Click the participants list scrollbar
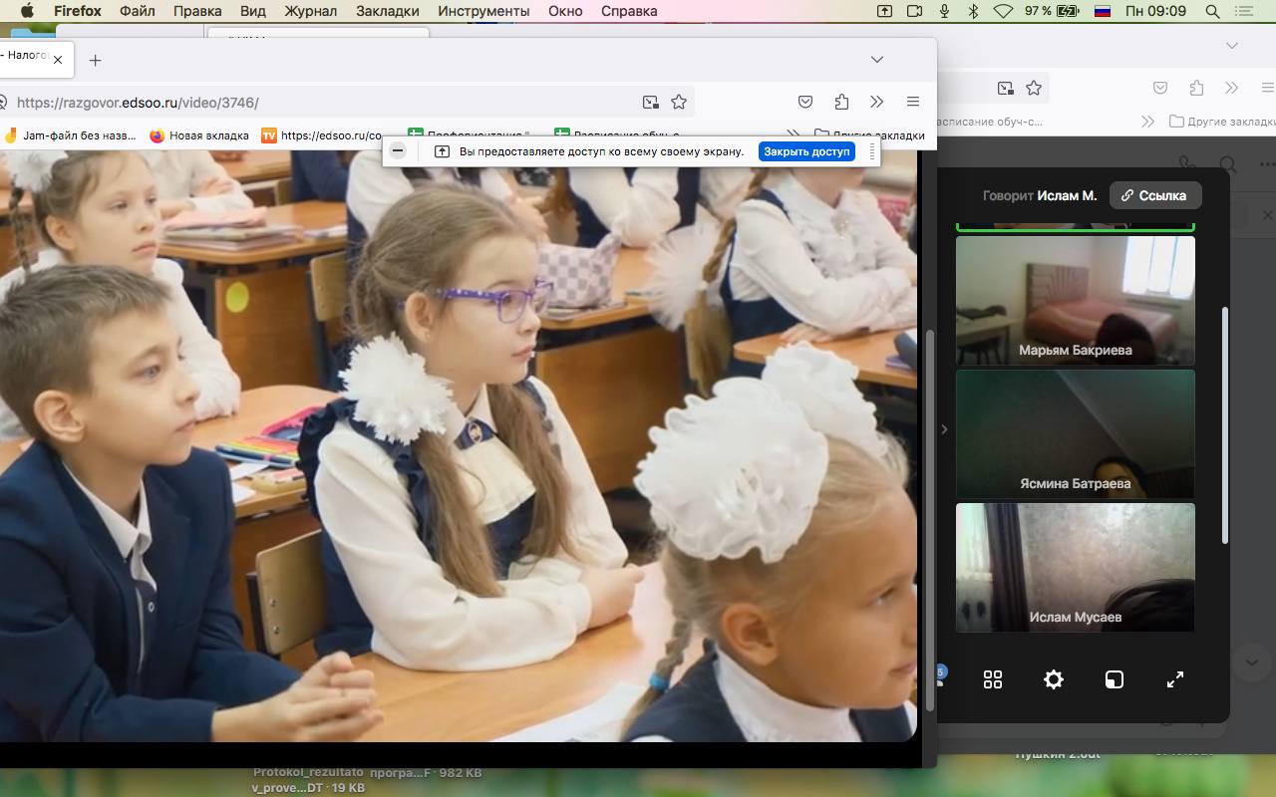 (1225, 423)
